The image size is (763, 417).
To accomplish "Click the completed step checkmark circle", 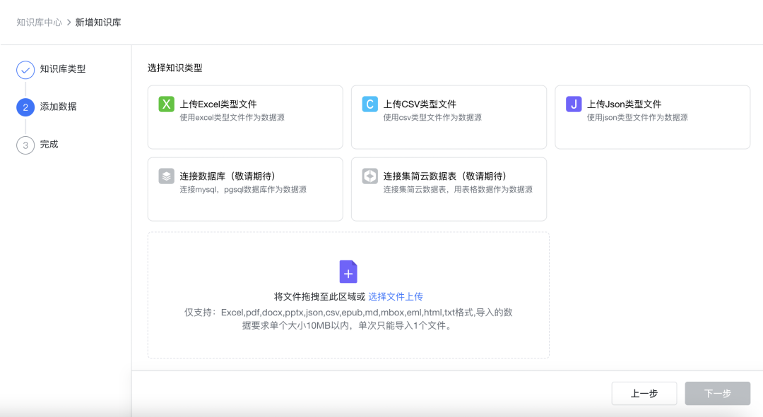I will (x=25, y=70).
